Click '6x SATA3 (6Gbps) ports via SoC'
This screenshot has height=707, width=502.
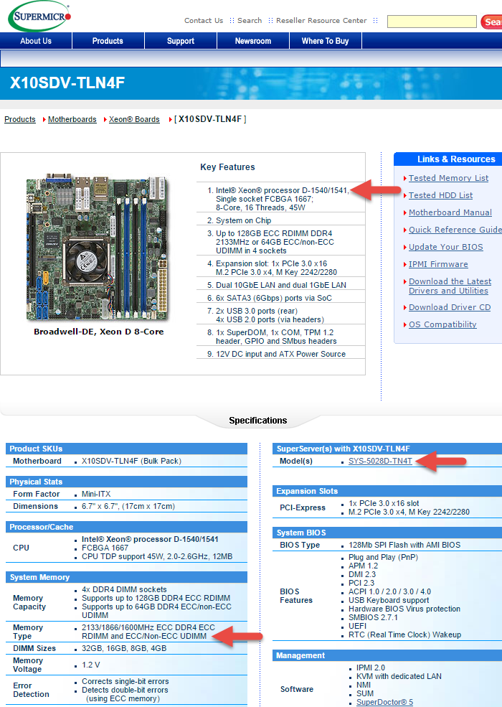(x=274, y=298)
